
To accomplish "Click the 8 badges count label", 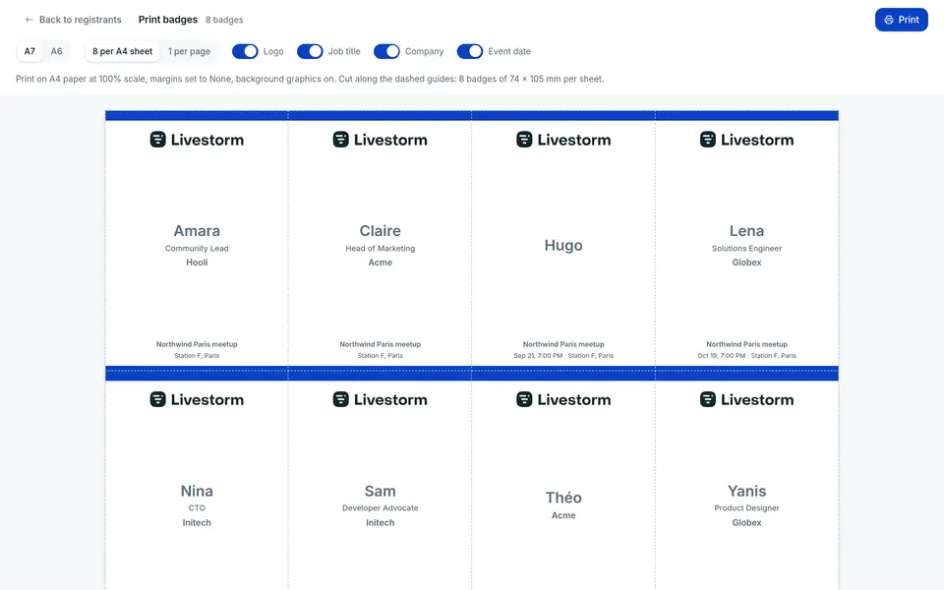I will tap(224, 20).
